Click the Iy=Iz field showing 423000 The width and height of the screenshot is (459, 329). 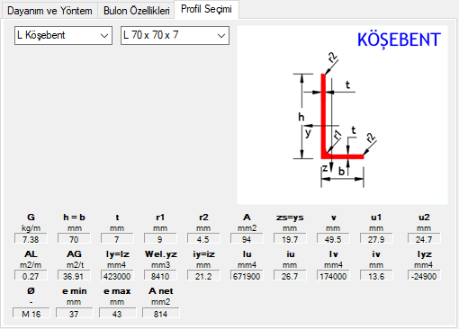coord(117,276)
